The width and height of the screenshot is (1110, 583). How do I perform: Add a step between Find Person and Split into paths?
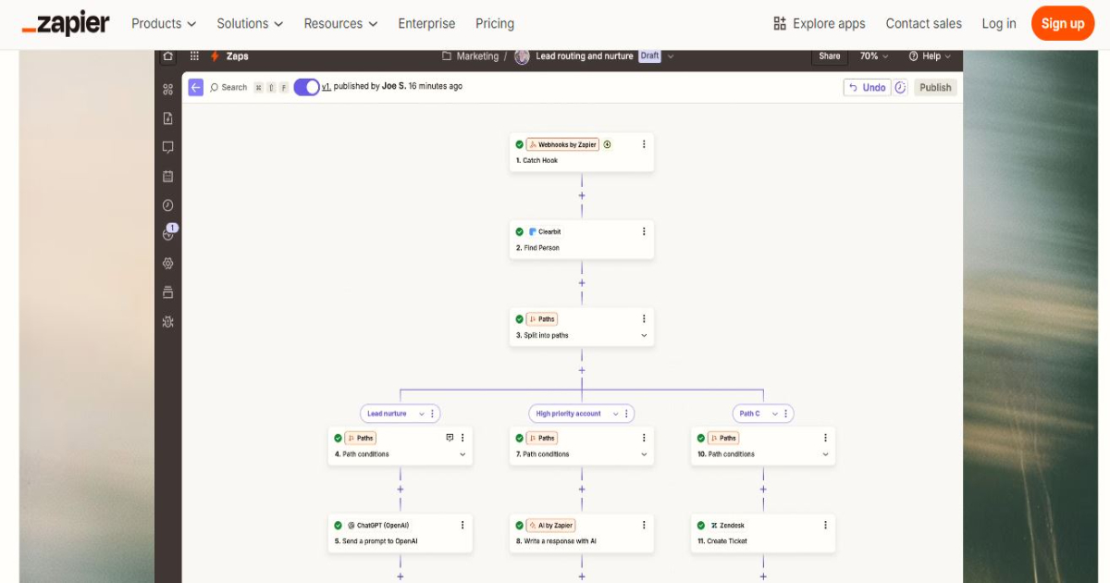pyautogui.click(x=582, y=283)
